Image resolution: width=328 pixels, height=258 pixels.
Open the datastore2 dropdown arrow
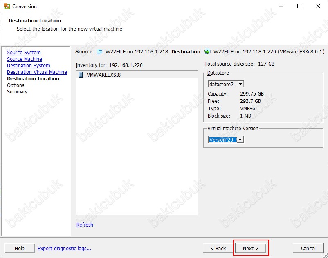(240, 84)
